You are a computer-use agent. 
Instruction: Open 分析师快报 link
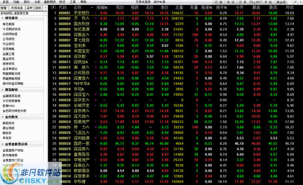[x=10, y=34]
